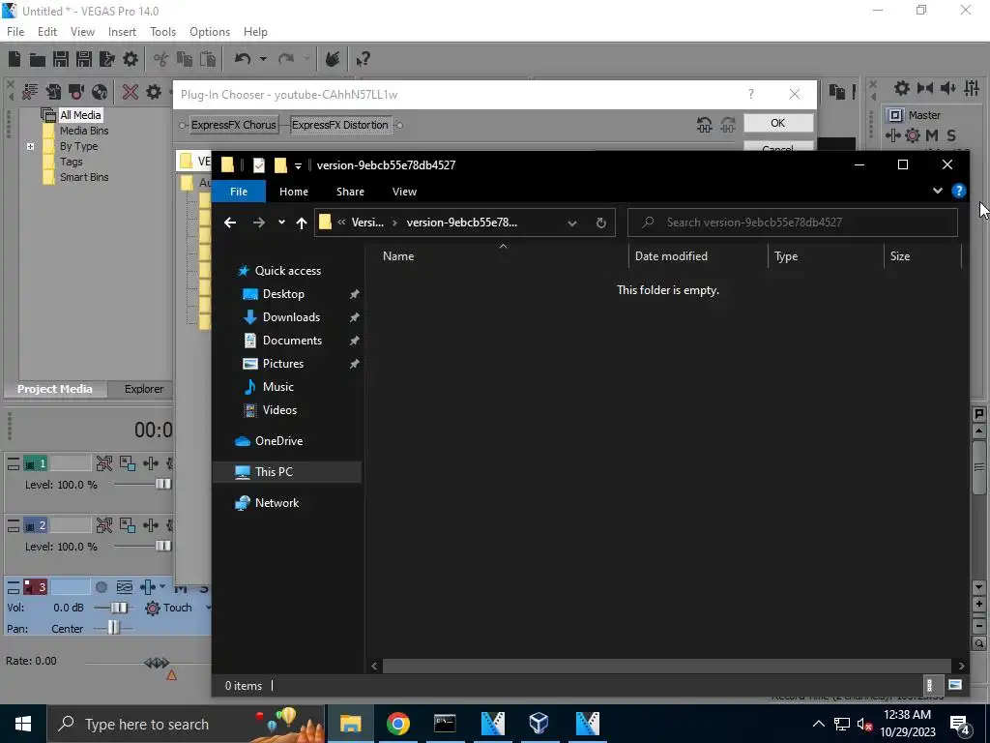Click the Master bus properties gear icon
The width and height of the screenshot is (990, 743).
pos(902,88)
